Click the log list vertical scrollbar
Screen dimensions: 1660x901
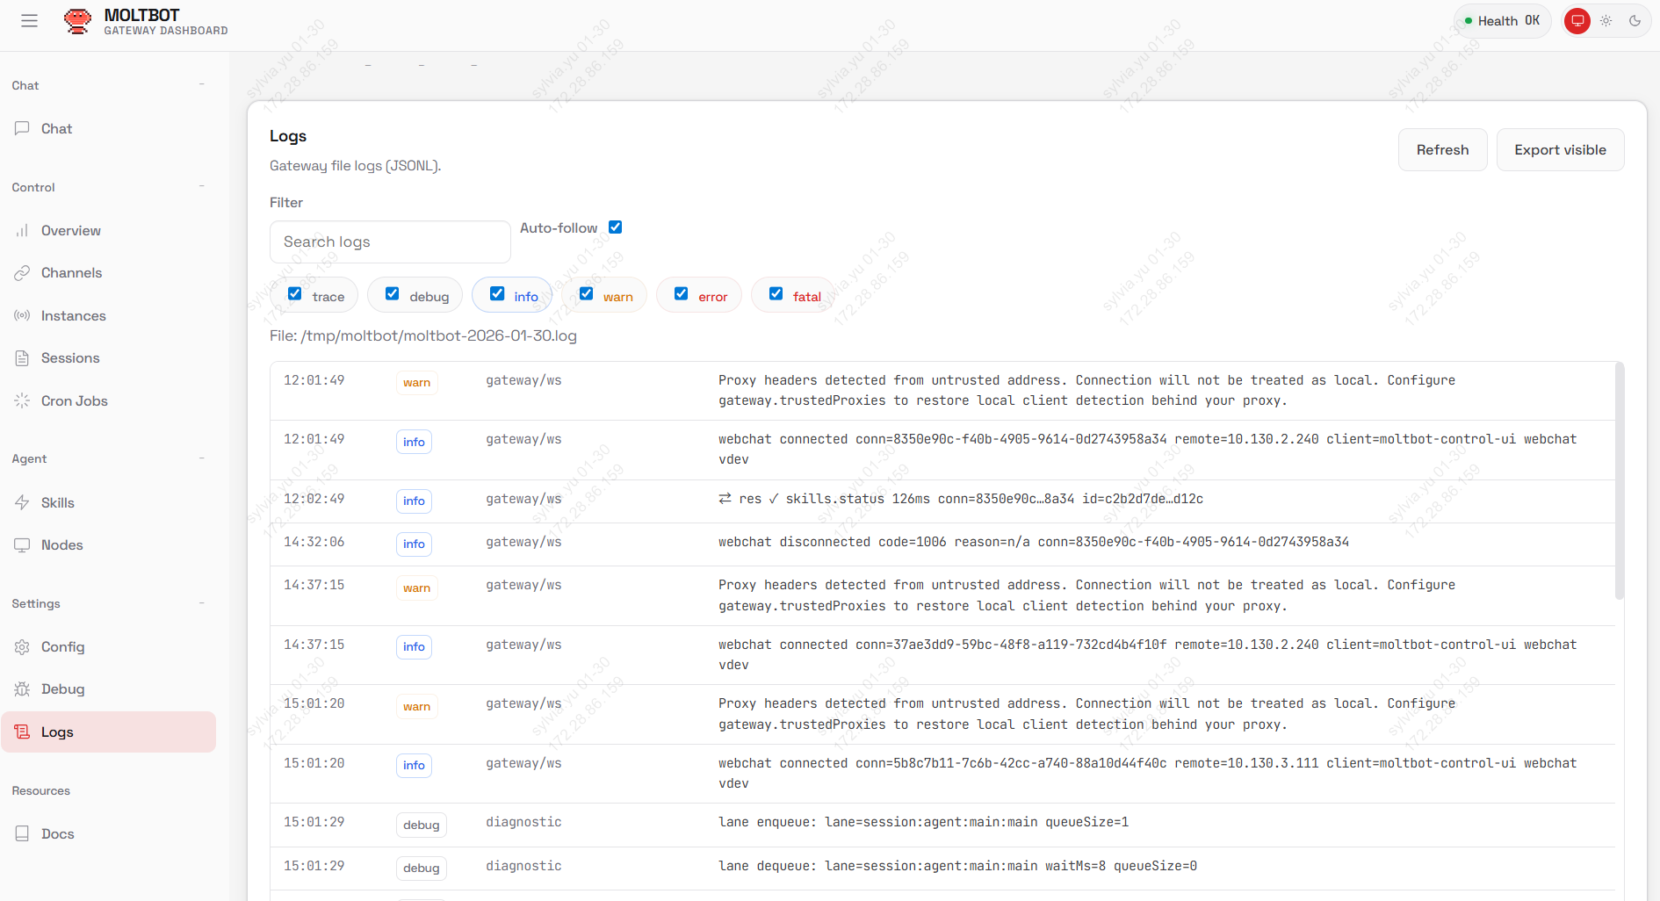pyautogui.click(x=1619, y=483)
